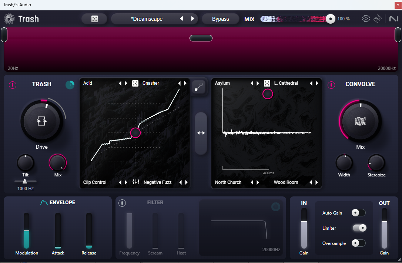Select previous impulse for L. Cathedral slot
402x263 pixels.
(x=311, y=83)
